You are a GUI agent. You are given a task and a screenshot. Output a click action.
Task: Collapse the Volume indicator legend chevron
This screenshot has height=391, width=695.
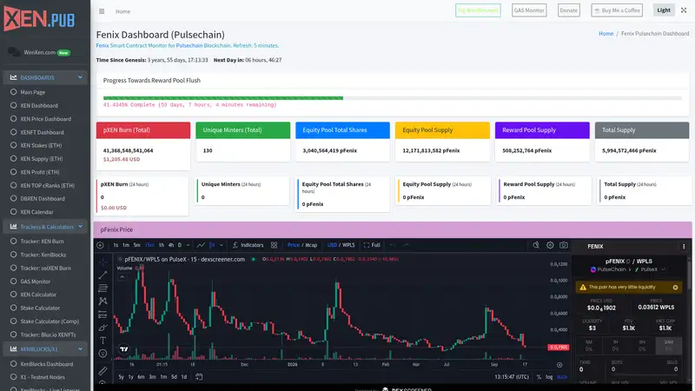[x=122, y=277]
